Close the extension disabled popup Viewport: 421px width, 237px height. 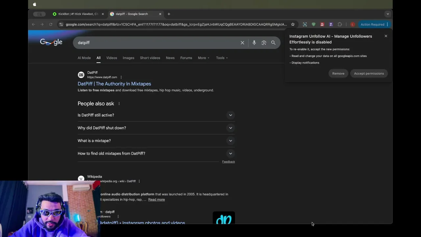point(386,36)
